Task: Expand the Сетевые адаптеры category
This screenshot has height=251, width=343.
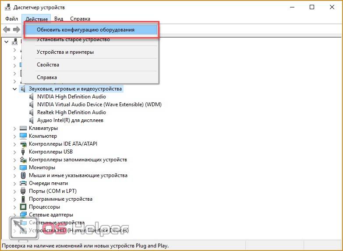Action: point(14,215)
